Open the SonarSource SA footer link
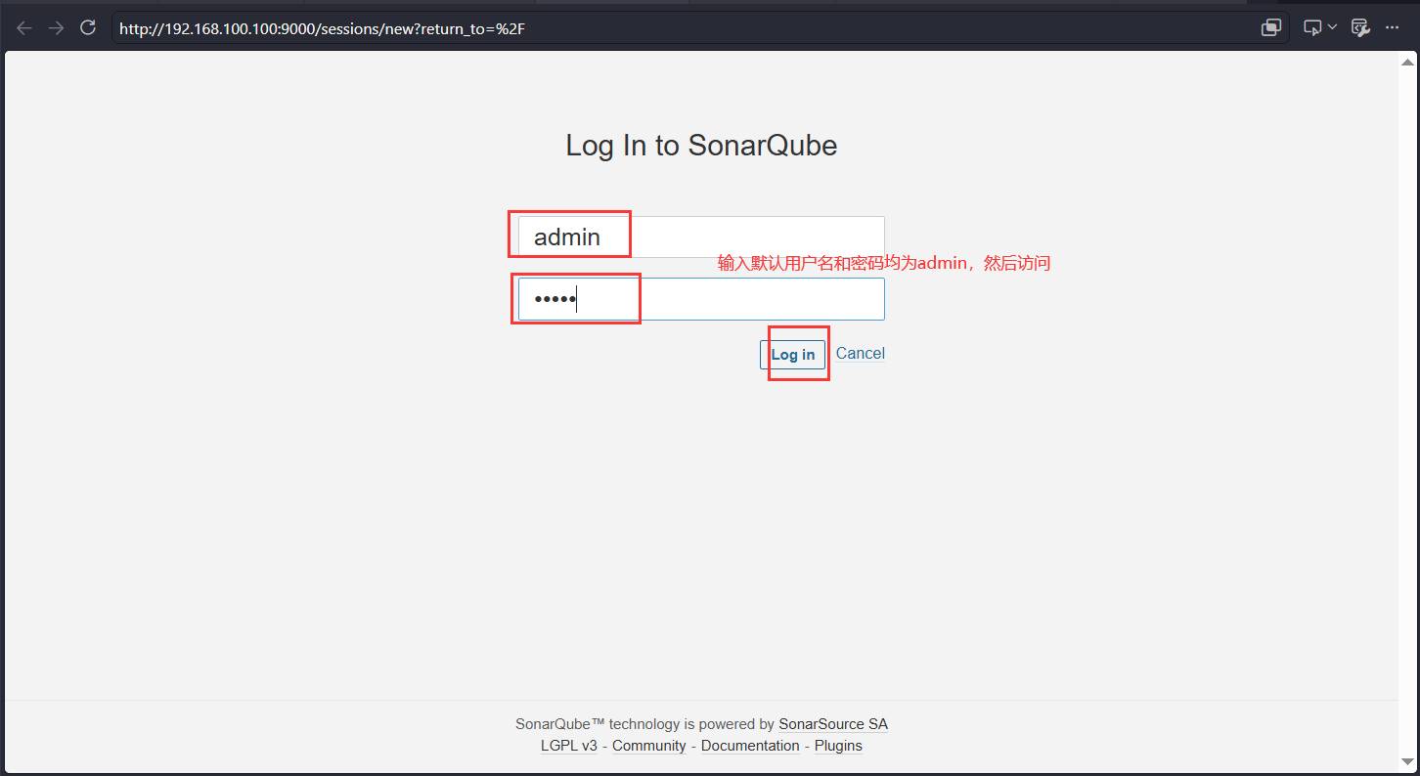This screenshot has height=776, width=1420. 833,724
